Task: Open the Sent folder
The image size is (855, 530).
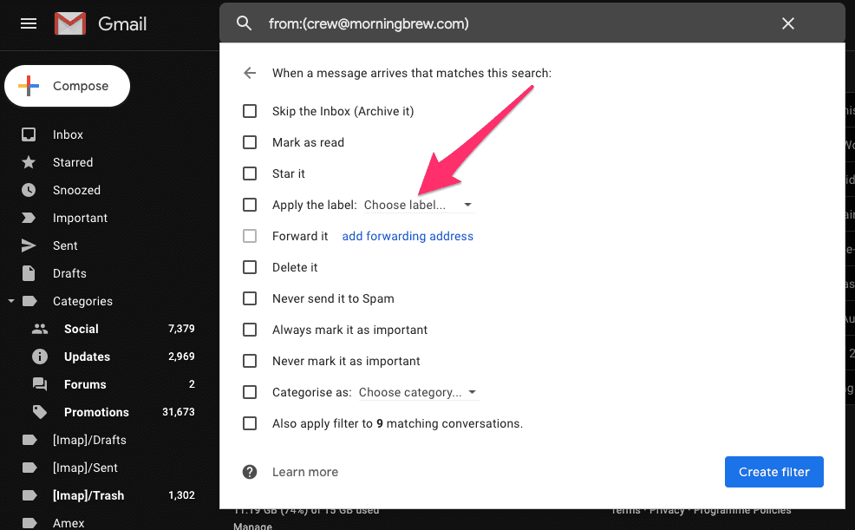Action: pos(65,245)
